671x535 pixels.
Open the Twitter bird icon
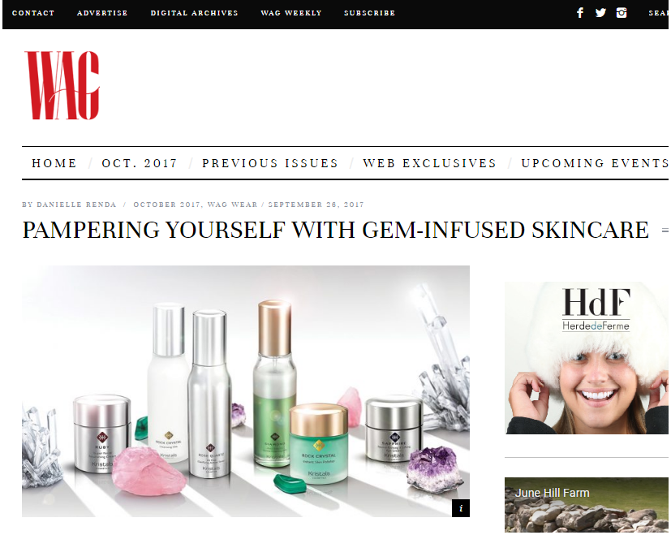pyautogui.click(x=600, y=13)
